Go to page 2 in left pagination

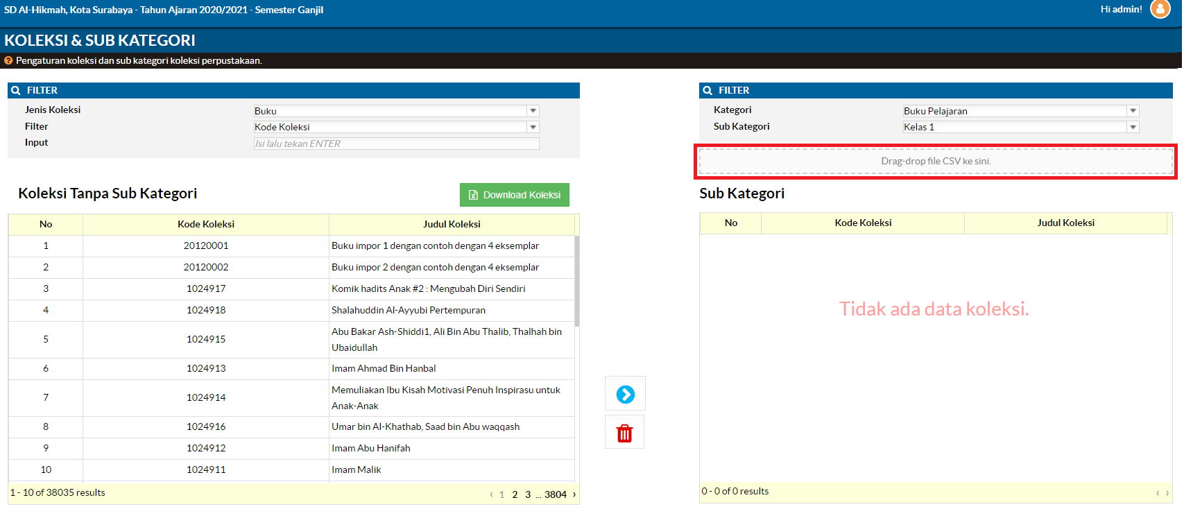tap(515, 494)
